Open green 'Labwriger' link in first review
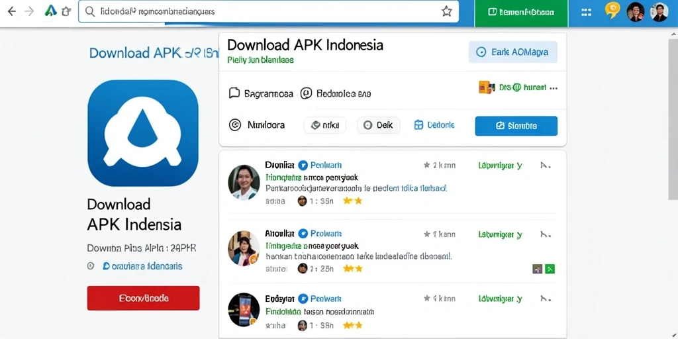This screenshot has height=339, width=678. [501, 165]
